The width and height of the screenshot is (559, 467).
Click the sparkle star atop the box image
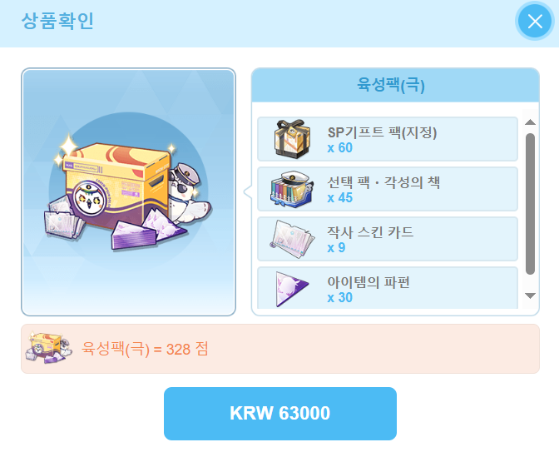coord(68,146)
